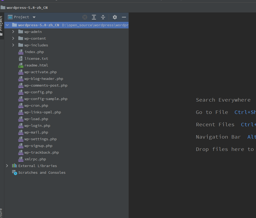Expand the wp-includes folder
Screen dimensions: 256x218
[x=13, y=45]
